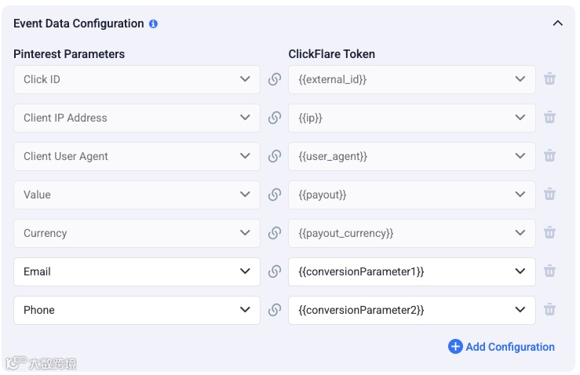
Task: Delete the Phone parameter row
Action: tap(550, 310)
